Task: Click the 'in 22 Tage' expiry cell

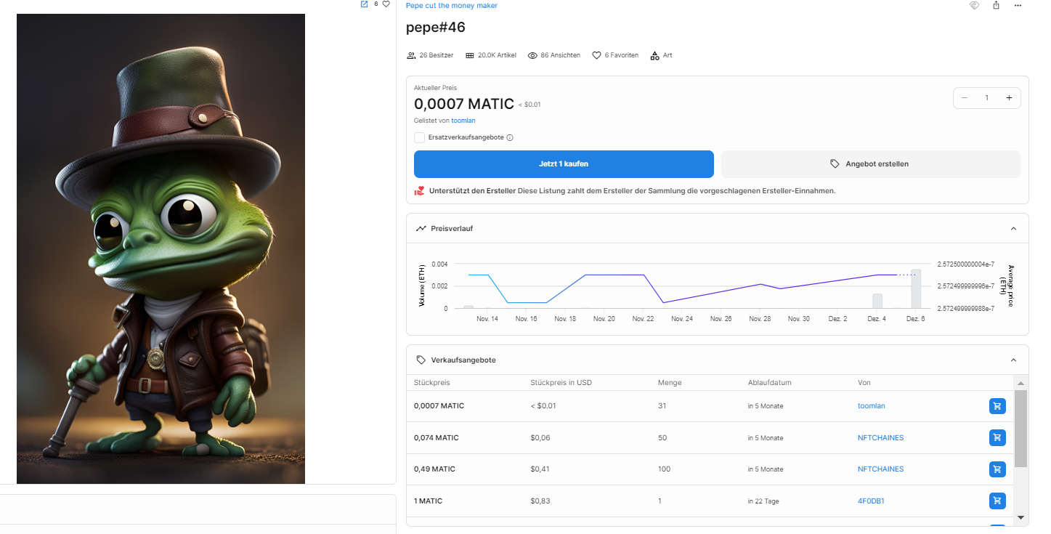Action: pyautogui.click(x=763, y=501)
